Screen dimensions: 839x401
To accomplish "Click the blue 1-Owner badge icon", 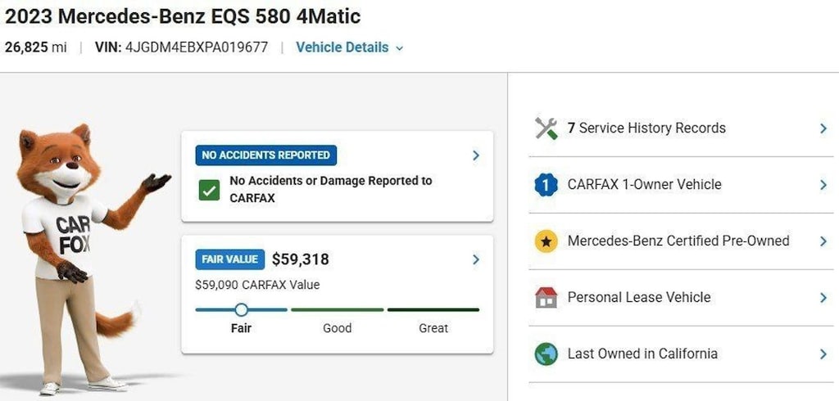I will [x=546, y=184].
